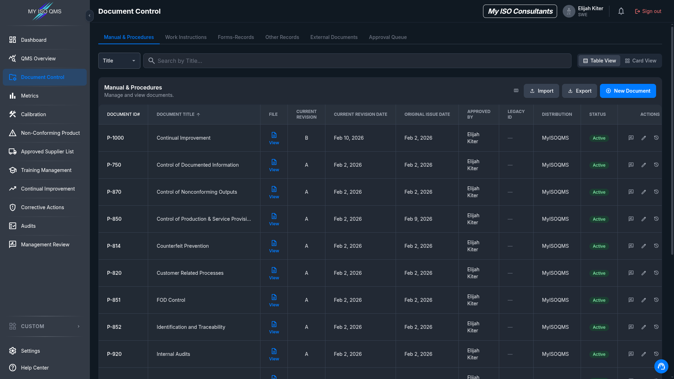Open the Title search field dropdown
The width and height of the screenshot is (674, 379).
click(119, 61)
